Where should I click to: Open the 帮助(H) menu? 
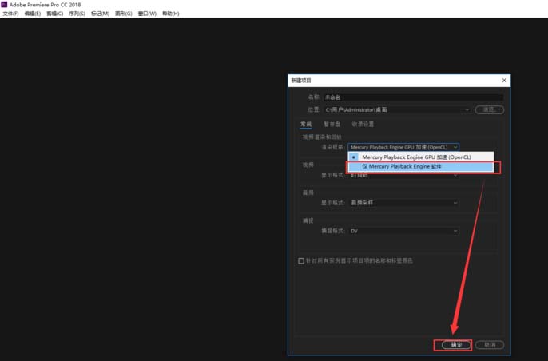pyautogui.click(x=171, y=14)
